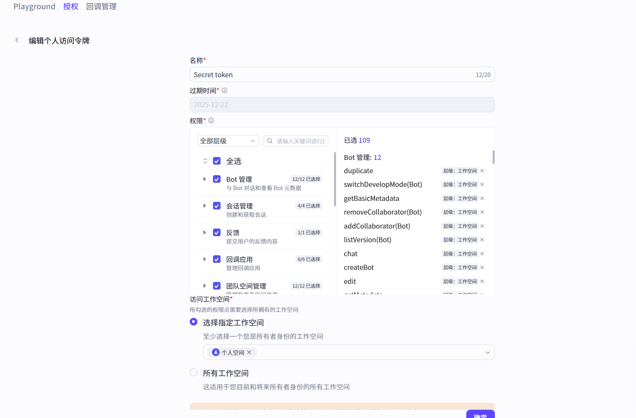Expand the 回调应用 permission group
Image resolution: width=636 pixels, height=418 pixels.
coord(205,259)
